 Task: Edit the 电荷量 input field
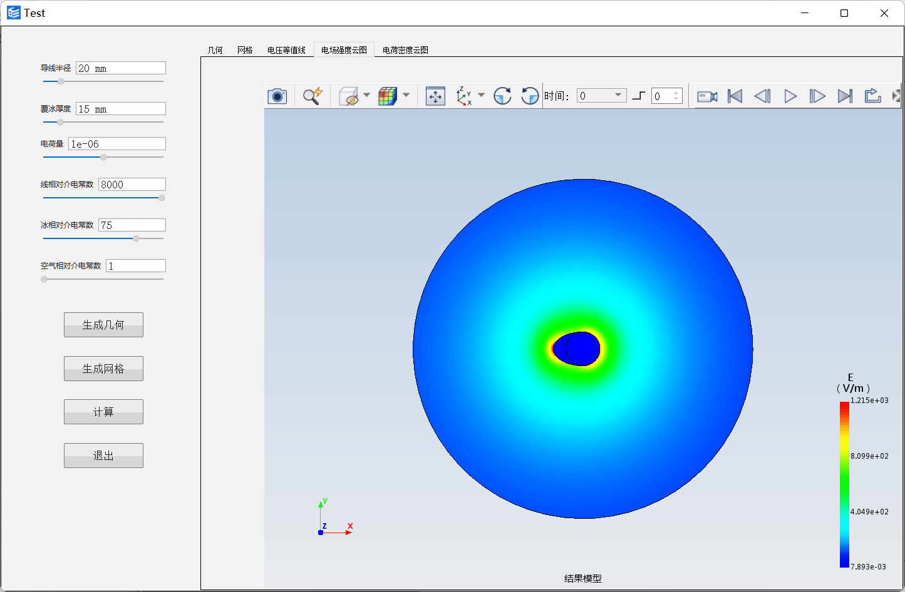click(x=117, y=144)
